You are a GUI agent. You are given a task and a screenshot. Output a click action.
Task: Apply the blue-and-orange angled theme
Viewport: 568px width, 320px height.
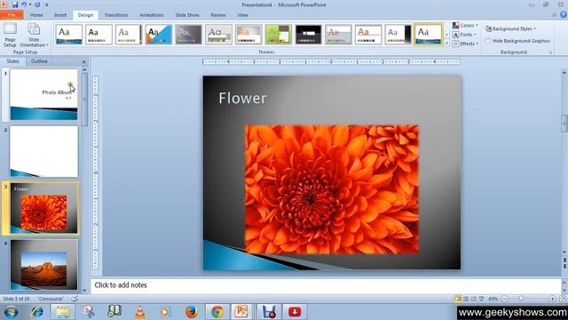[x=159, y=35]
